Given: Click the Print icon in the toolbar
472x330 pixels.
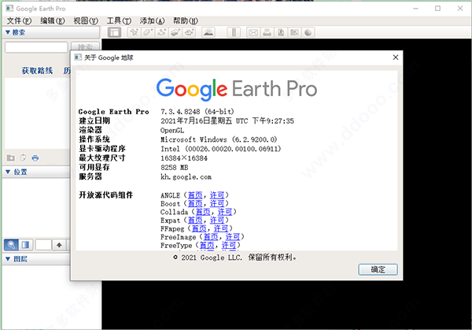Looking at the screenshot, I should point(267,32).
